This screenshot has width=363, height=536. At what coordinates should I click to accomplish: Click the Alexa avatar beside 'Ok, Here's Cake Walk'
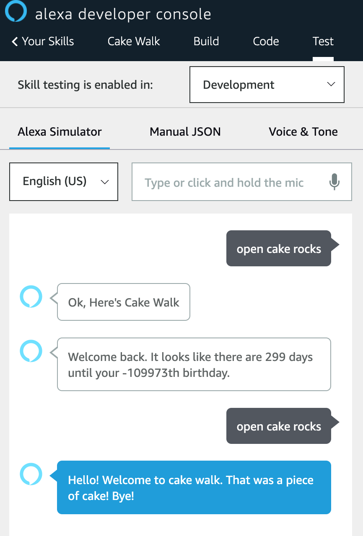[31, 296]
